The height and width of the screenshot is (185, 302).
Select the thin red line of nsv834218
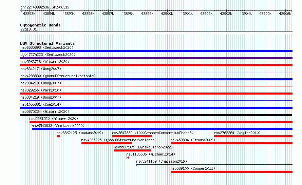(x=156, y=86)
